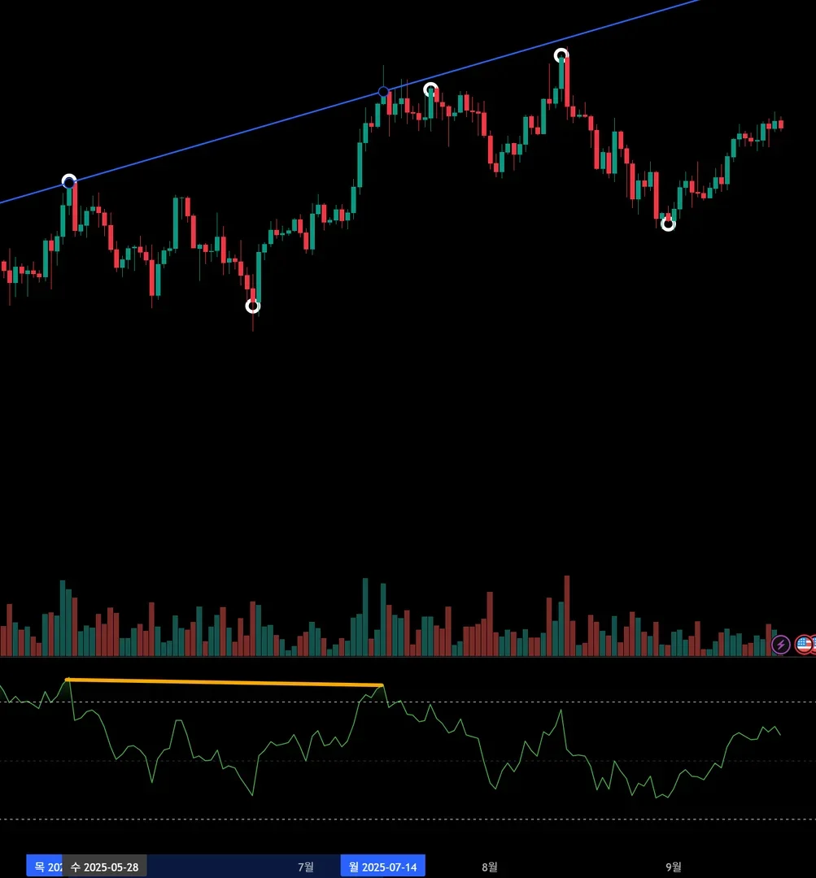This screenshot has width=816, height=878.
Task: Click the partially hidden blue 목 date label
Action: pyautogui.click(x=44, y=867)
